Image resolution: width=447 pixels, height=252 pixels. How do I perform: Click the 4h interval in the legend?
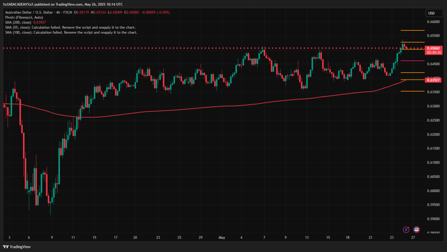(58, 12)
